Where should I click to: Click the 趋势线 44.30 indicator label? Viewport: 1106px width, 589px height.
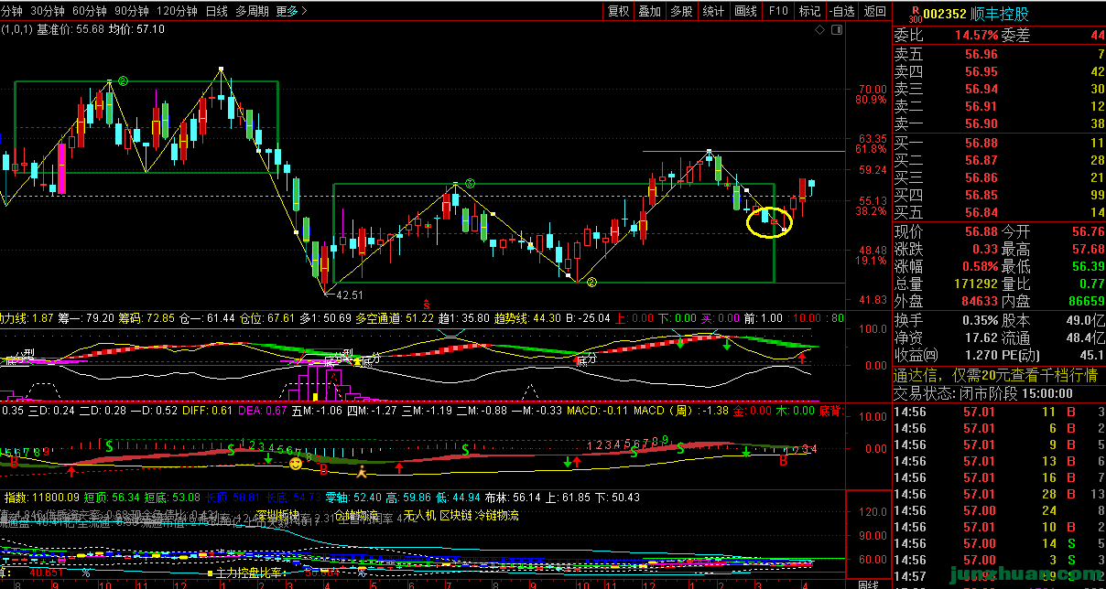click(528, 318)
